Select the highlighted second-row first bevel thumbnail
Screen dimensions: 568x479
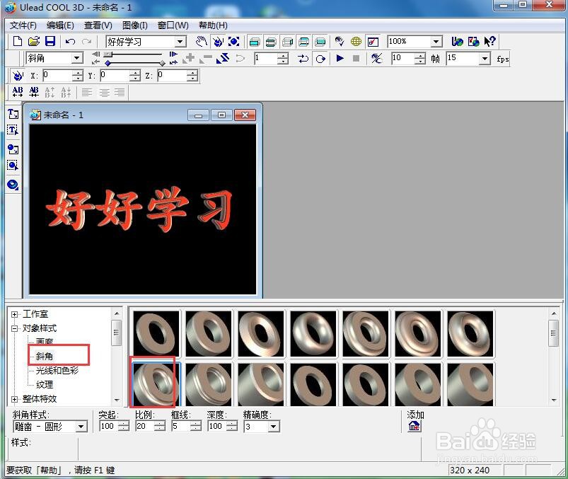pyautogui.click(x=156, y=384)
